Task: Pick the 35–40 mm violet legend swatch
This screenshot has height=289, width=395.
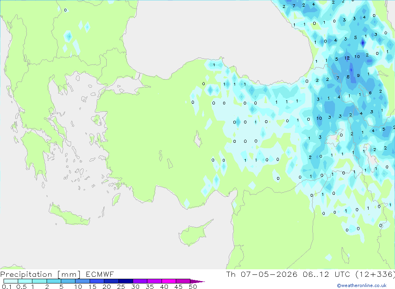Action: pyautogui.click(x=154, y=281)
